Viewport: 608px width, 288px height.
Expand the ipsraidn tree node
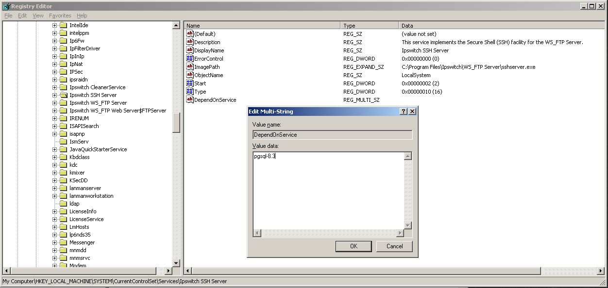(54, 80)
